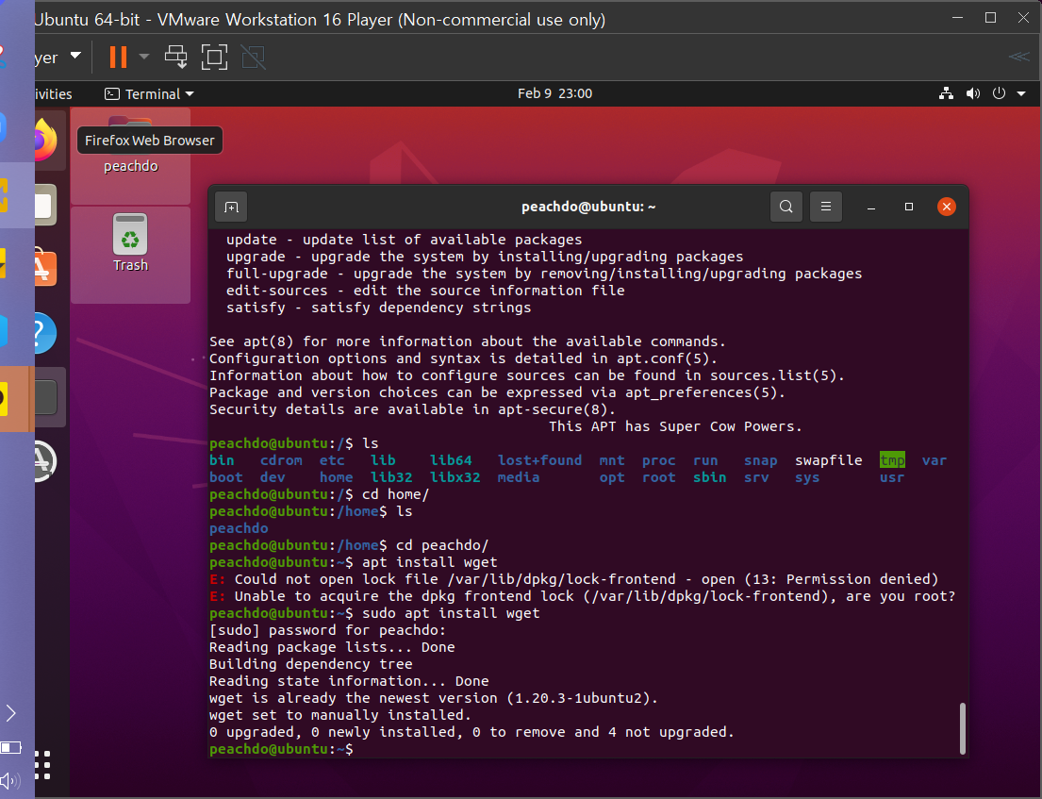The height and width of the screenshot is (799, 1042).
Task: Maximize the VMware Workstation Player window
Action: [990, 18]
